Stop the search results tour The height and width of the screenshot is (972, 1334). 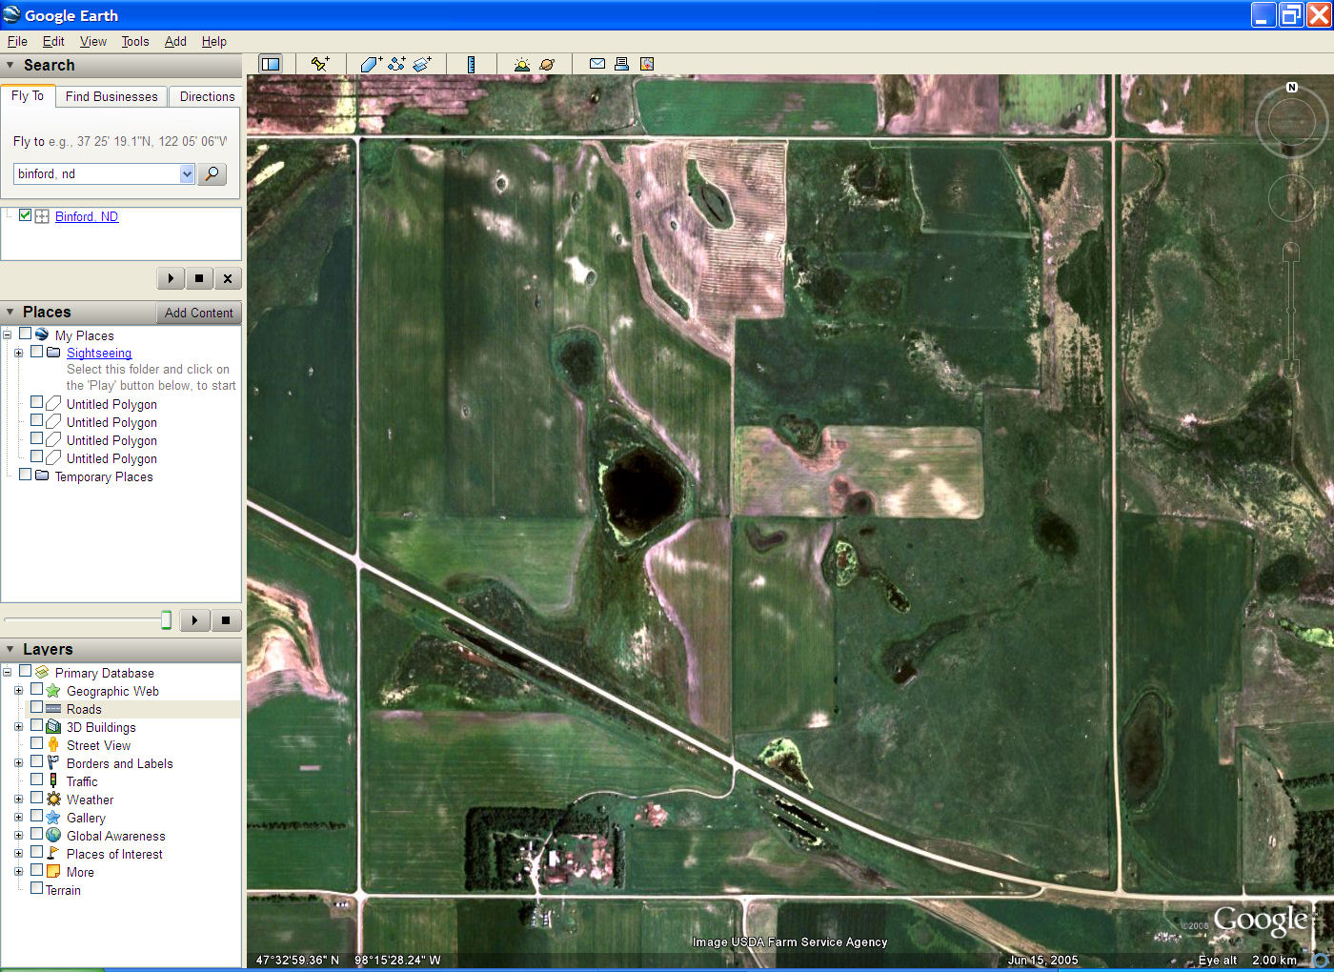tap(198, 278)
